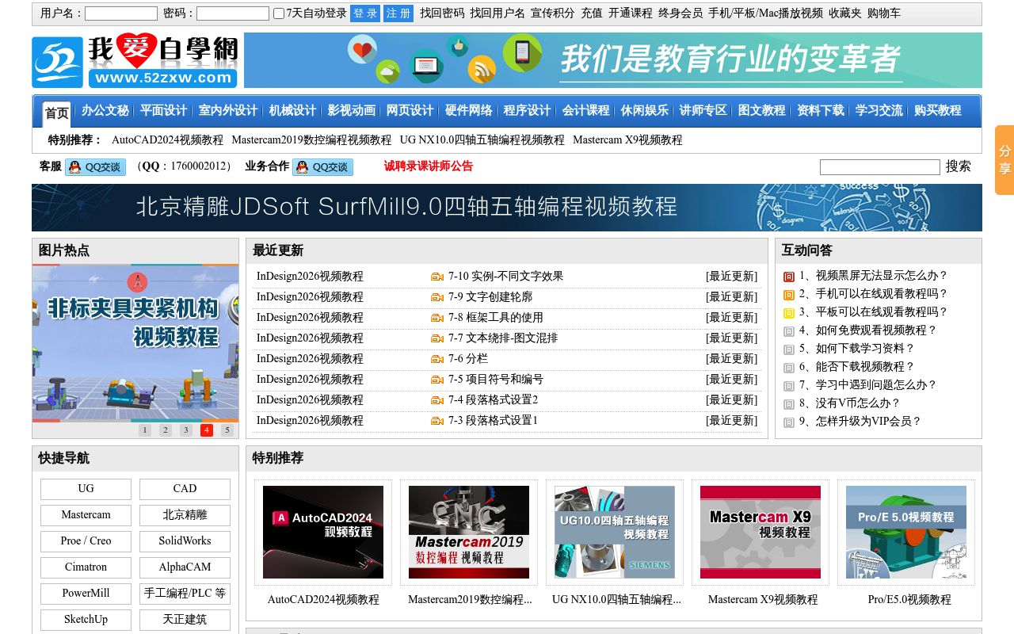The image size is (1014, 634).
Task: Open the SolidWorks quick navigation button
Action: (x=185, y=541)
